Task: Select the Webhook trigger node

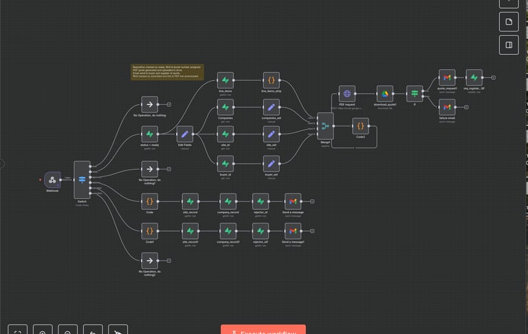Action: click(x=52, y=180)
